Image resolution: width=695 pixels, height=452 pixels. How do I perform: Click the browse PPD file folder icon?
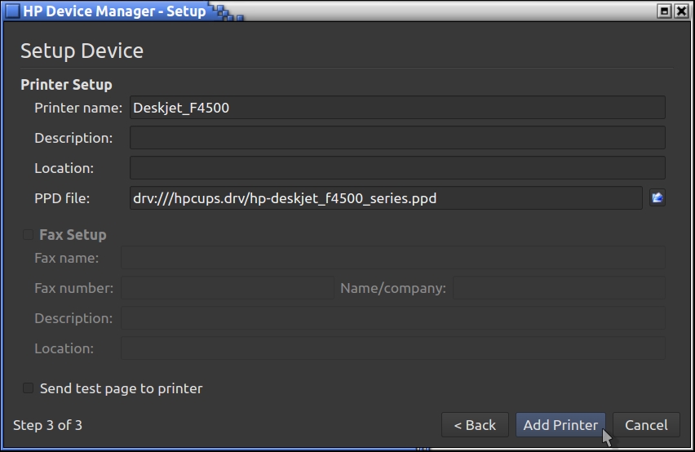(x=657, y=197)
